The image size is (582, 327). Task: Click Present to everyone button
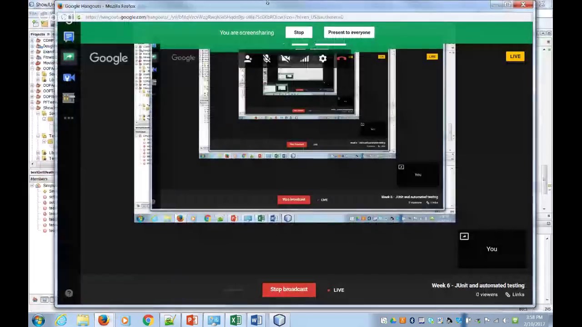349,32
